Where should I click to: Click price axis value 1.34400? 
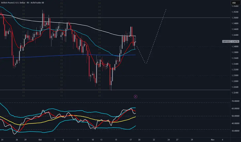235,35
